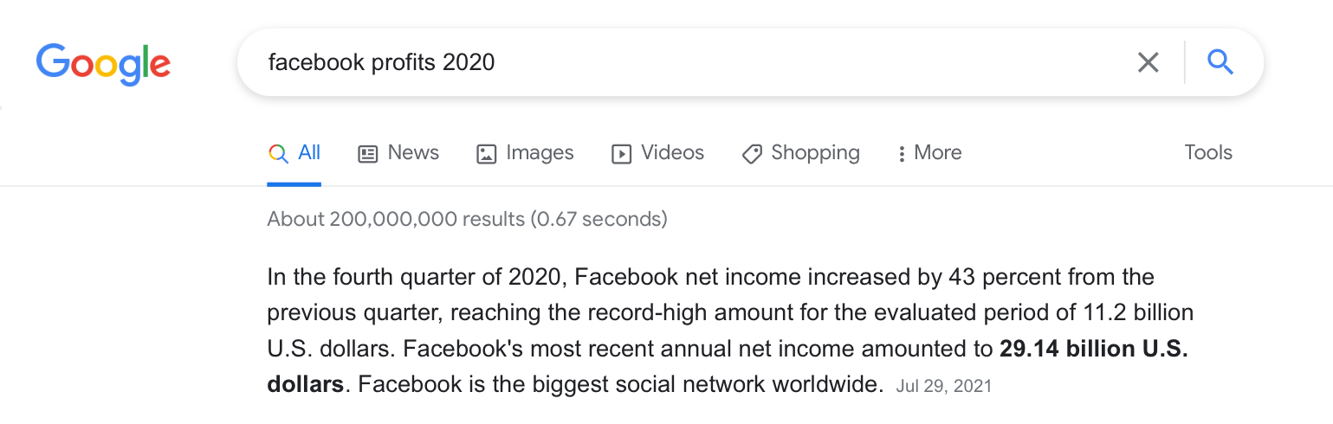The width and height of the screenshot is (1333, 424).
Task: Click the price tag icon beside Shopping
Action: 752,154
